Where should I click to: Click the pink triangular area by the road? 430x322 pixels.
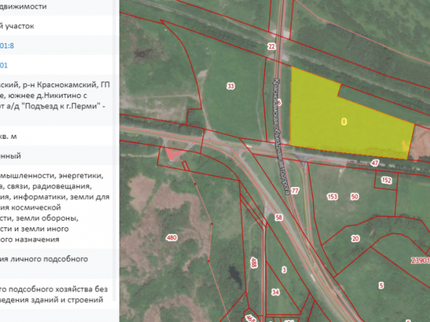coord(172,154)
